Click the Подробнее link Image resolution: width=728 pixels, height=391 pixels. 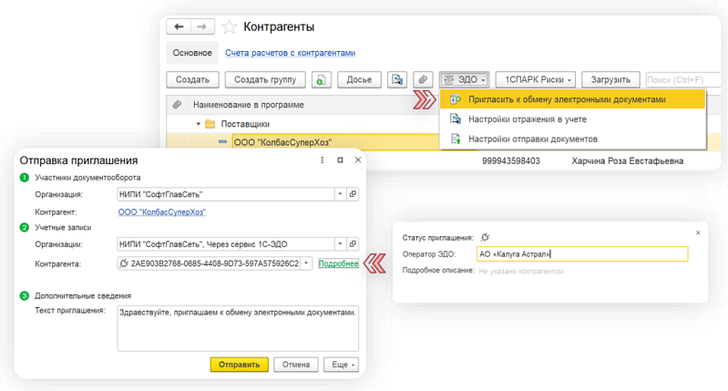coord(338,263)
